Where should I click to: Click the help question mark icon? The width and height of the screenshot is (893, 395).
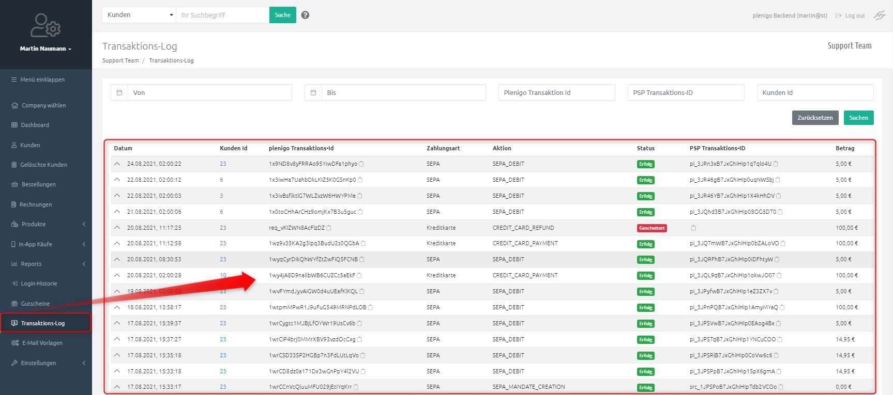pos(305,15)
